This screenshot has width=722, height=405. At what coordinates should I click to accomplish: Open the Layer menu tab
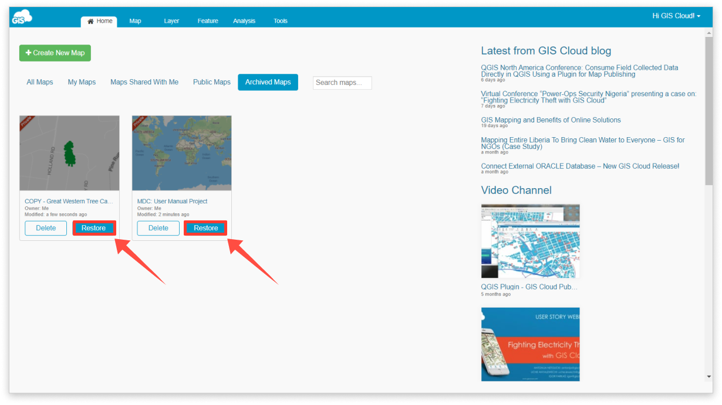tap(171, 21)
